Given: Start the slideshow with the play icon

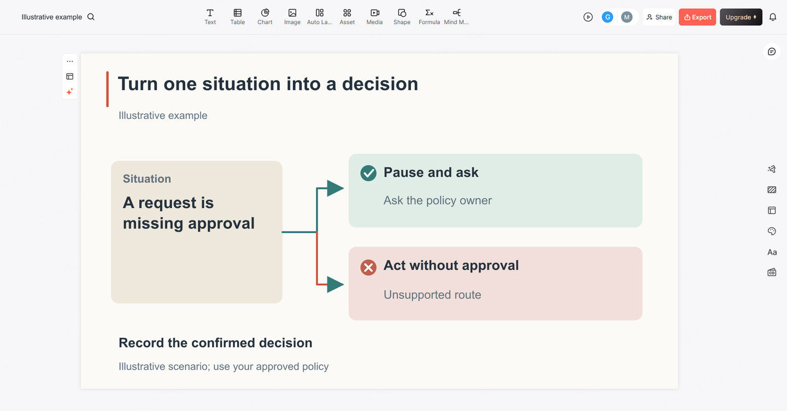Looking at the screenshot, I should (588, 17).
